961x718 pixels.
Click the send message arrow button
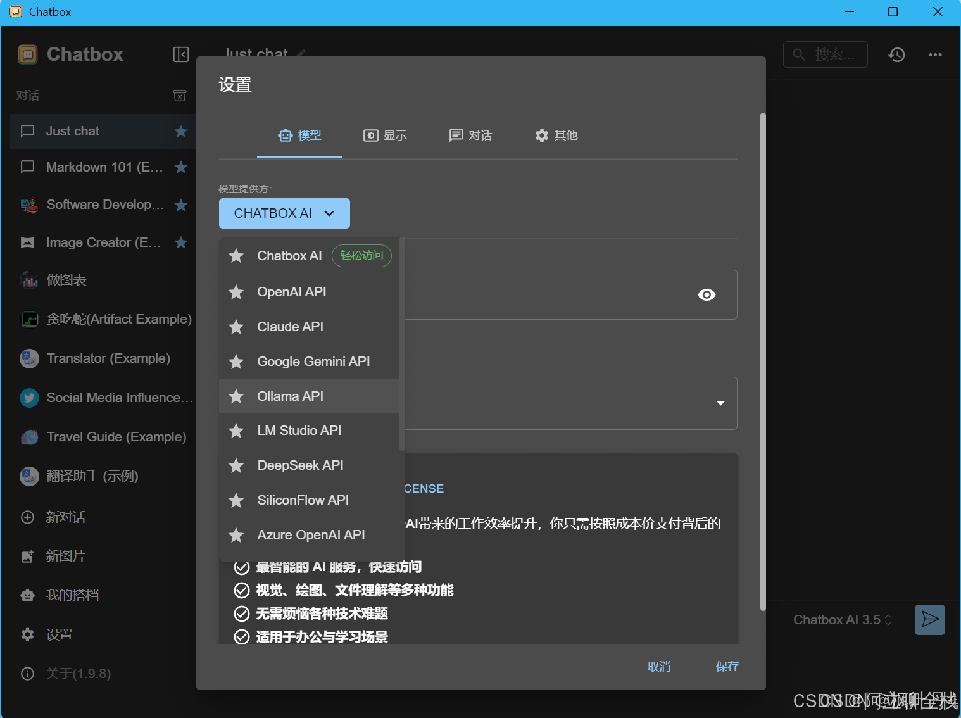(x=930, y=619)
